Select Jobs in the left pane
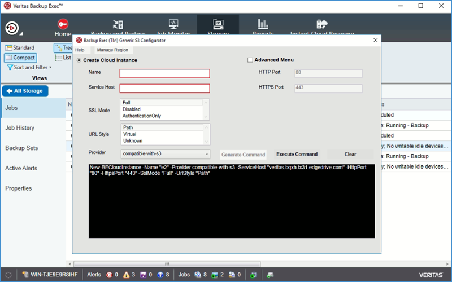Image resolution: width=452 pixels, height=282 pixels. 33,108
